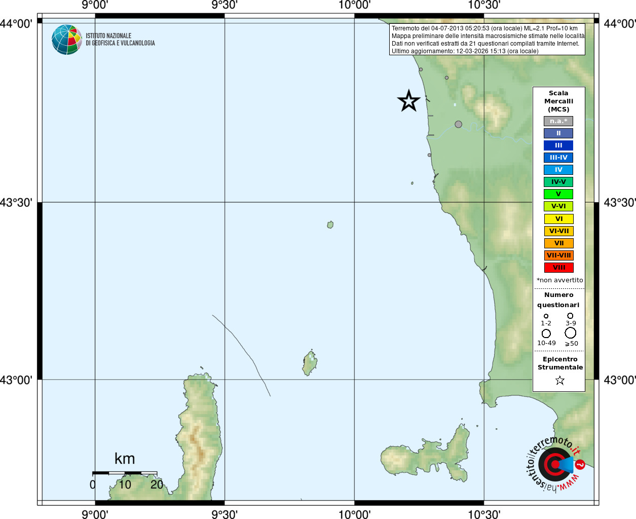Click the III-IV legend swatch
The width and height of the screenshot is (636, 519).
[558, 158]
